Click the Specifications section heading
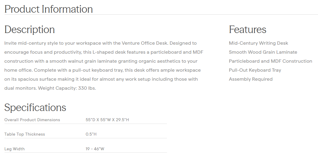Screen dimensions: 318x165 point(35,107)
